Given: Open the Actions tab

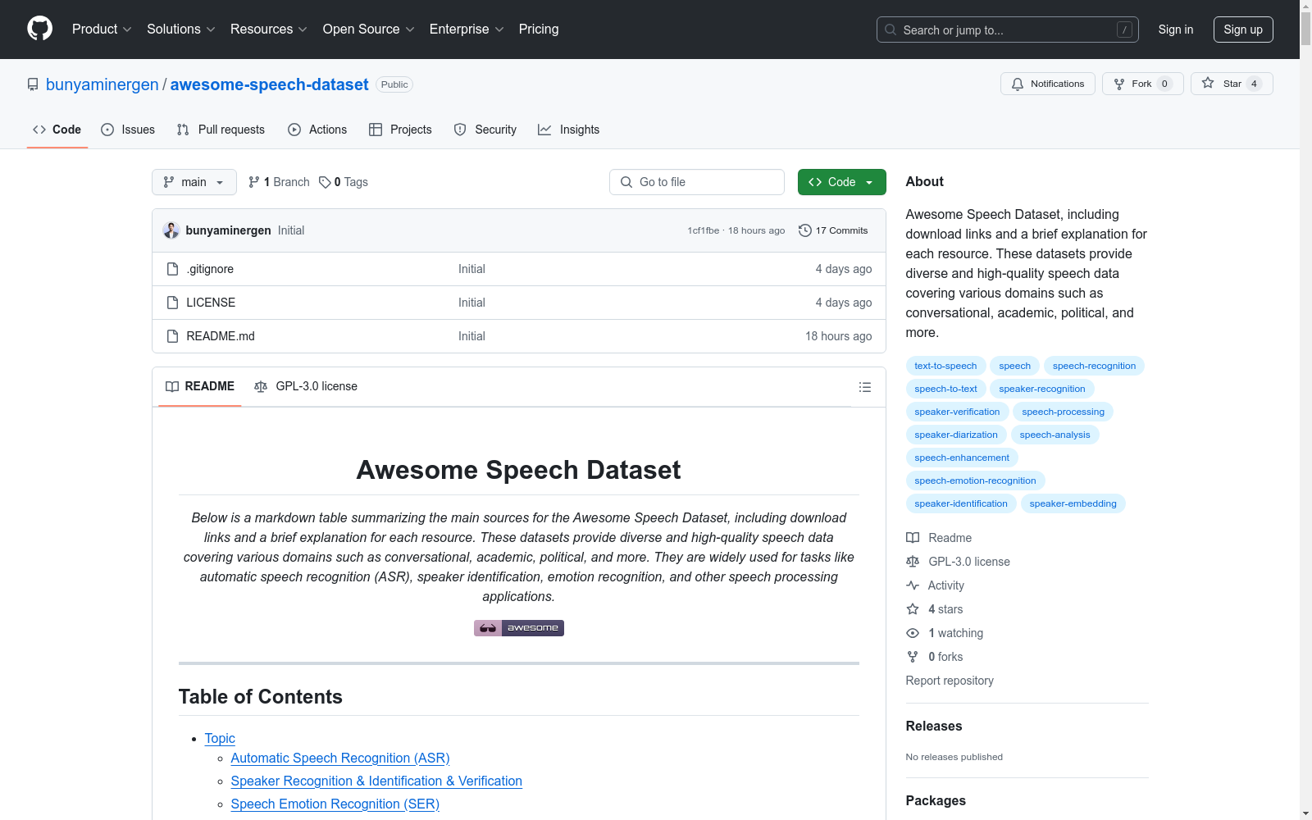Looking at the screenshot, I should click(317, 130).
